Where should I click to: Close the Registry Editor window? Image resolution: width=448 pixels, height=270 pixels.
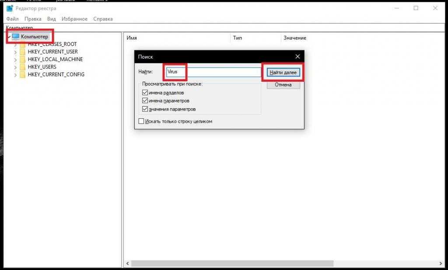point(435,8)
